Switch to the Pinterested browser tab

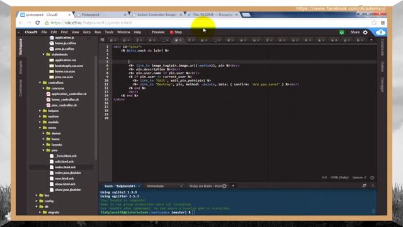pyautogui.click(x=101, y=15)
